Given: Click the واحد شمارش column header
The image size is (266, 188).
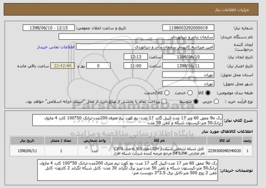Looking at the screenshot, I should click(x=95, y=140).
